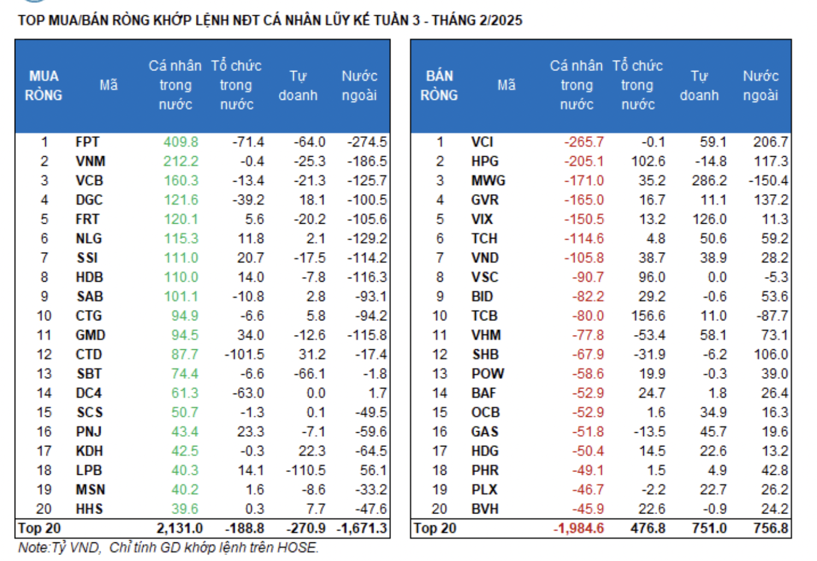Click the HHS ticker

[x=90, y=509]
